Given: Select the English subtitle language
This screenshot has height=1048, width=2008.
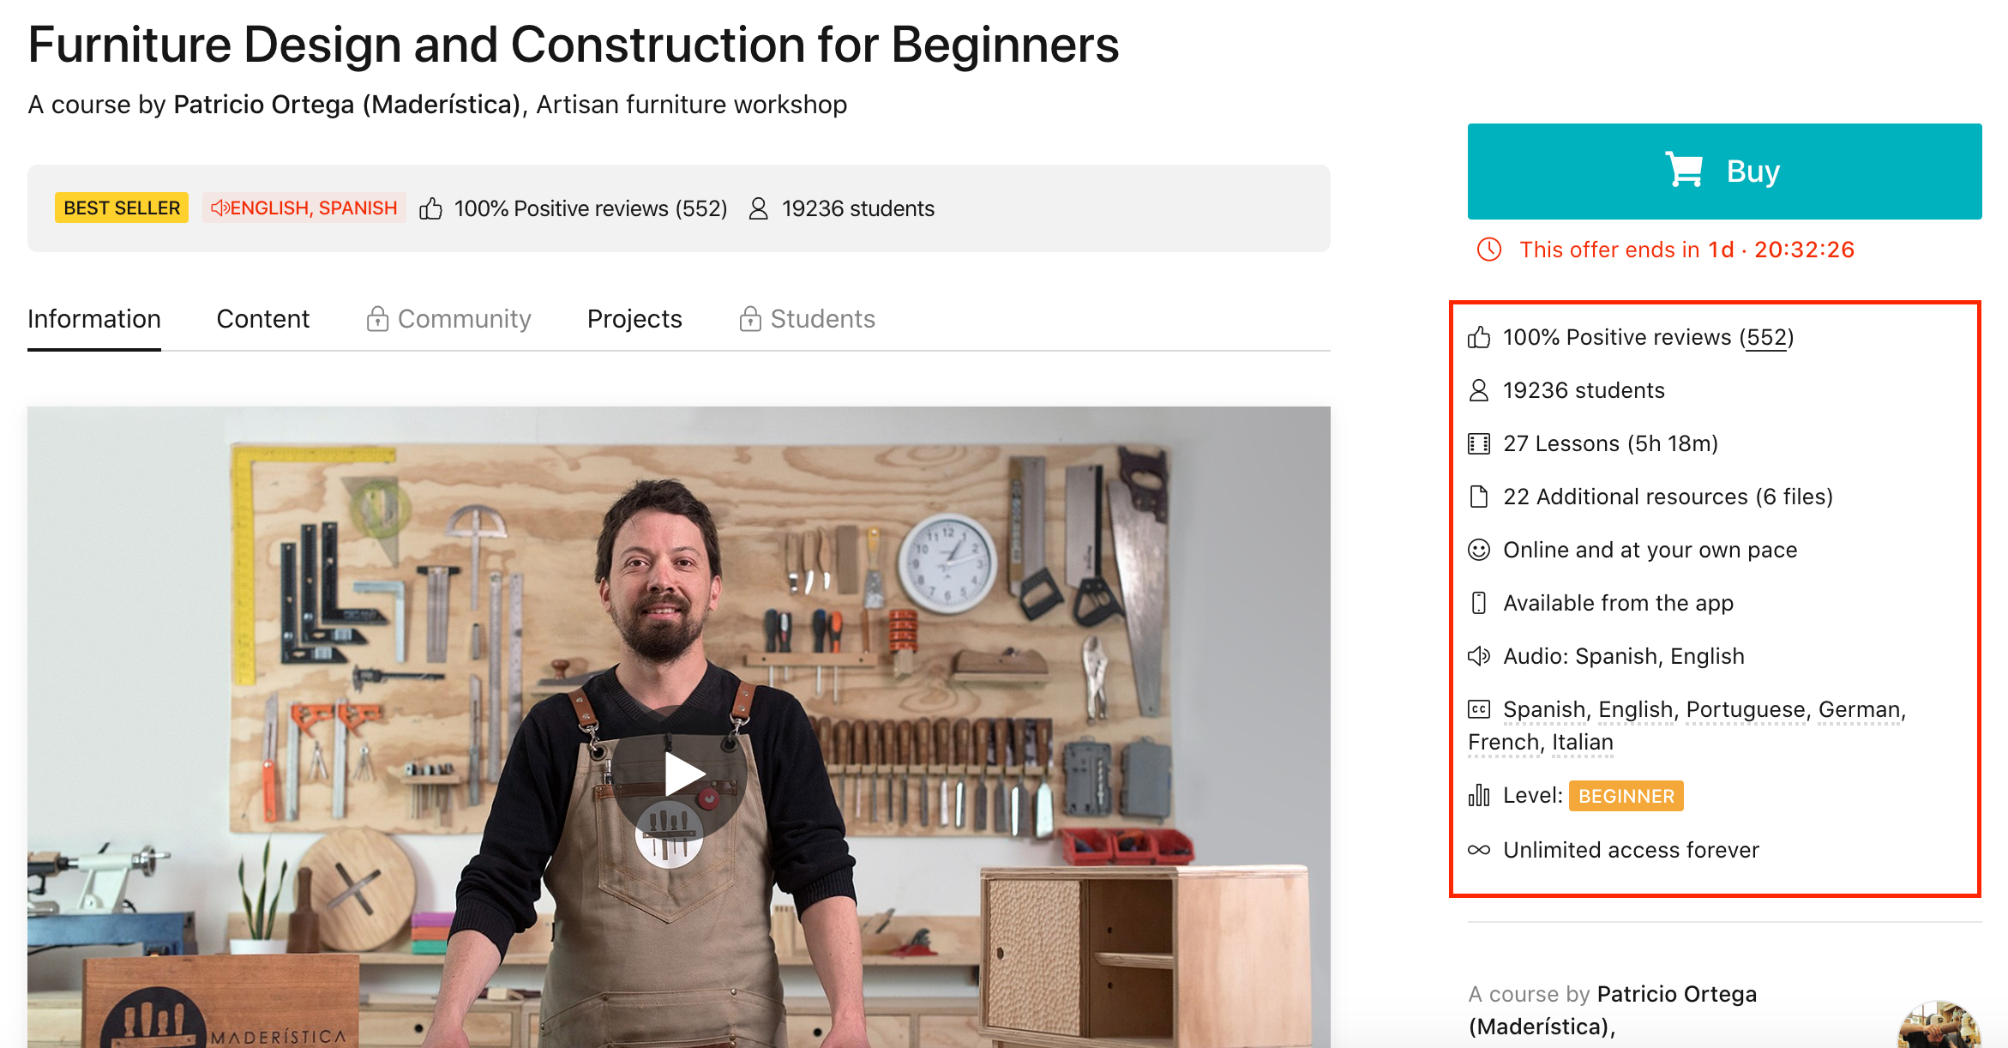Looking at the screenshot, I should click(1636, 709).
